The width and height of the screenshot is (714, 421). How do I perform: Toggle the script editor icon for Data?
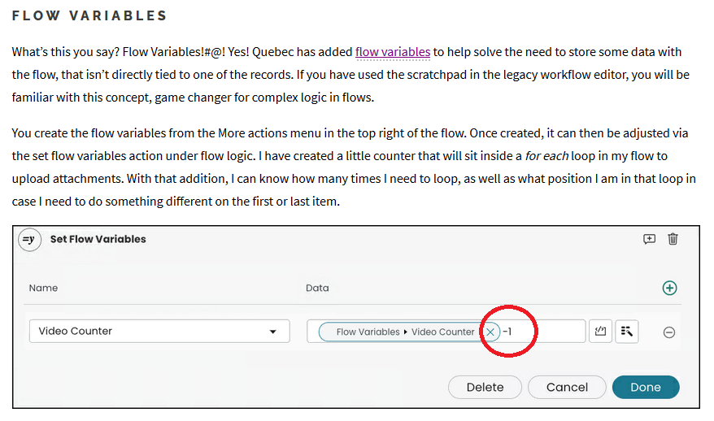coord(601,331)
